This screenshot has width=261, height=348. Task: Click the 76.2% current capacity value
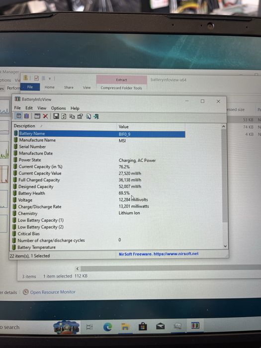124,167
